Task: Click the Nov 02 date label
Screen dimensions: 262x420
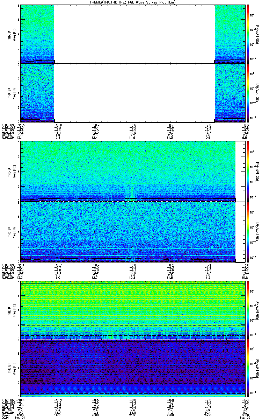Action: [245, 418]
